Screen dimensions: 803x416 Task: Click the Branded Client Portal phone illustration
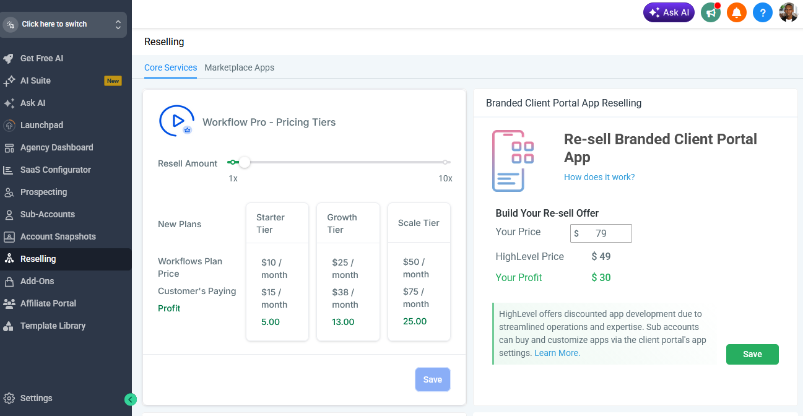click(x=513, y=160)
